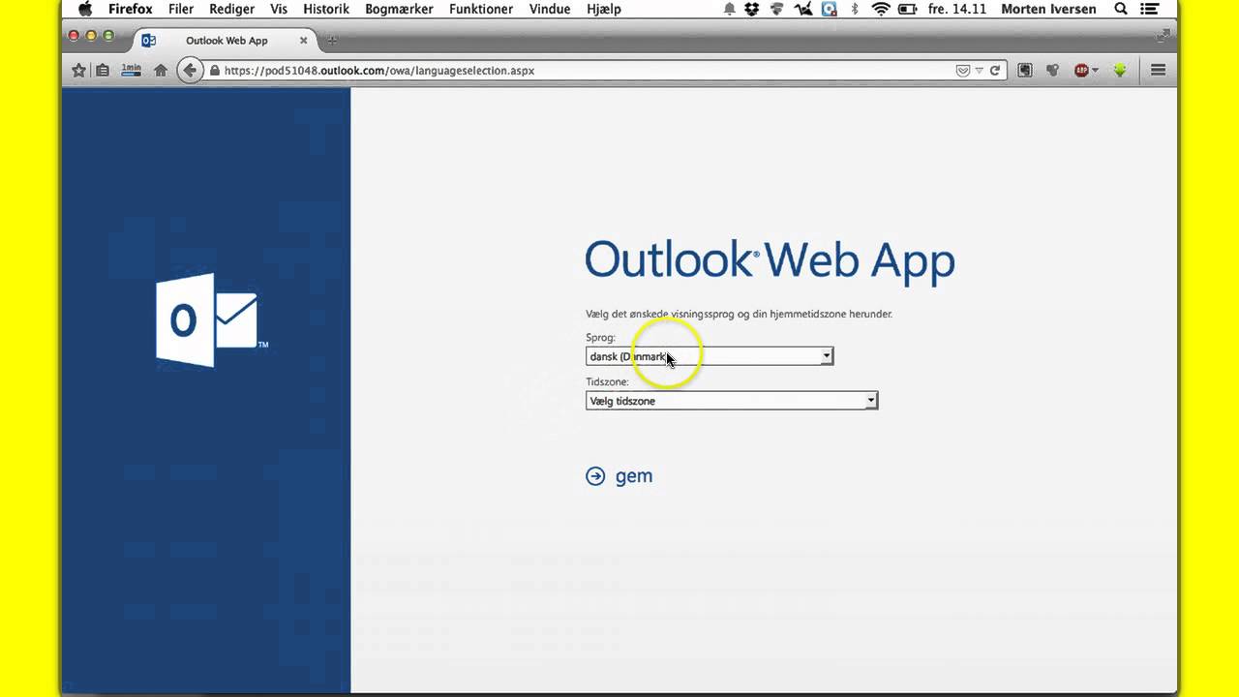
Task: Reload the page with the refresh icon
Action: point(994,71)
